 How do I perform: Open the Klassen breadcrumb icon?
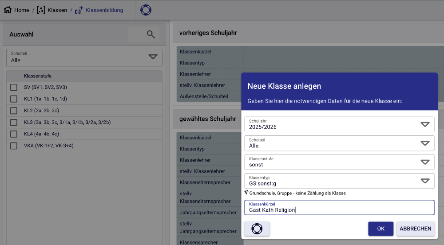tap(41, 10)
